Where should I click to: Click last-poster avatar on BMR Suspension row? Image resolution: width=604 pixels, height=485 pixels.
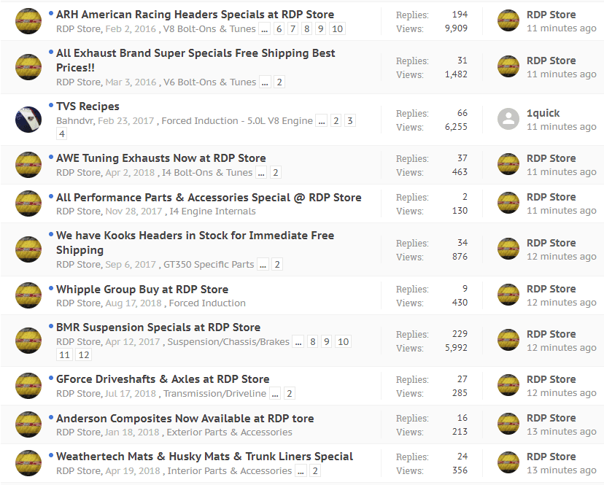tap(508, 340)
